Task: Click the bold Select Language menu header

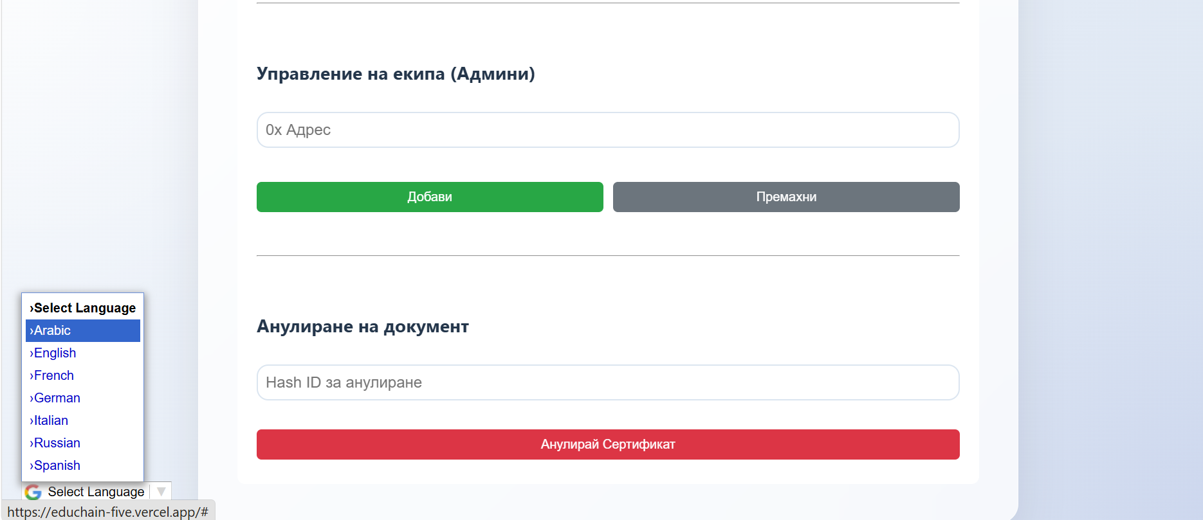Action: coord(84,308)
